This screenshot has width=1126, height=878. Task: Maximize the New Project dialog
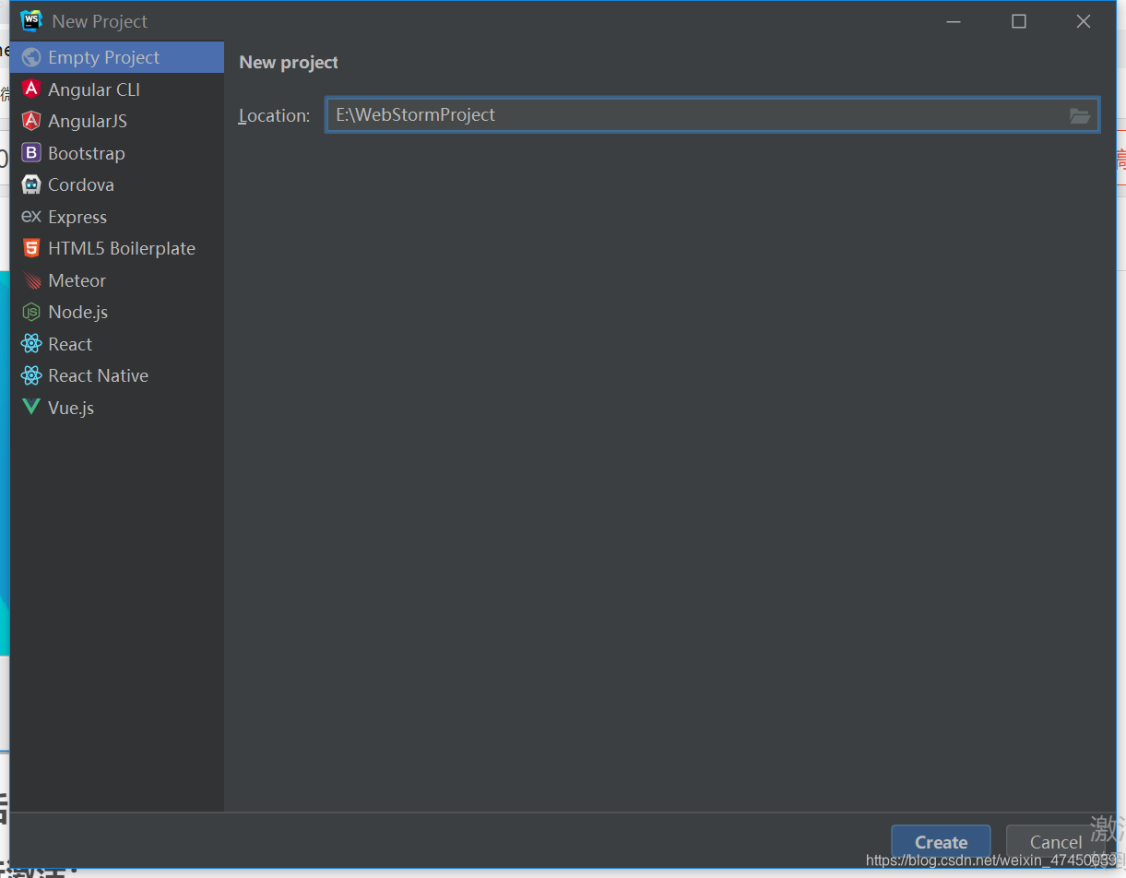[1019, 21]
